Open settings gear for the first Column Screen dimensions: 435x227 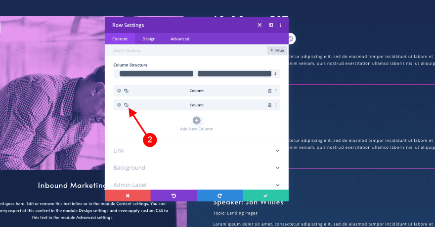pyautogui.click(x=119, y=91)
